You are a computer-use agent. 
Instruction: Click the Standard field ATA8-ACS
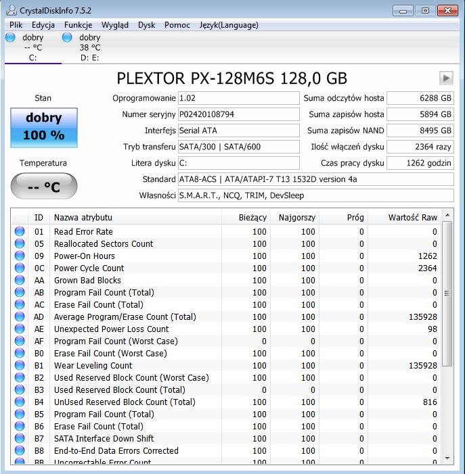[x=316, y=179]
